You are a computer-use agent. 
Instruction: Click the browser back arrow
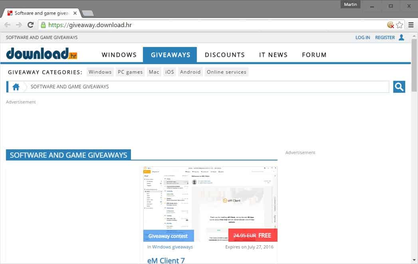8,25
